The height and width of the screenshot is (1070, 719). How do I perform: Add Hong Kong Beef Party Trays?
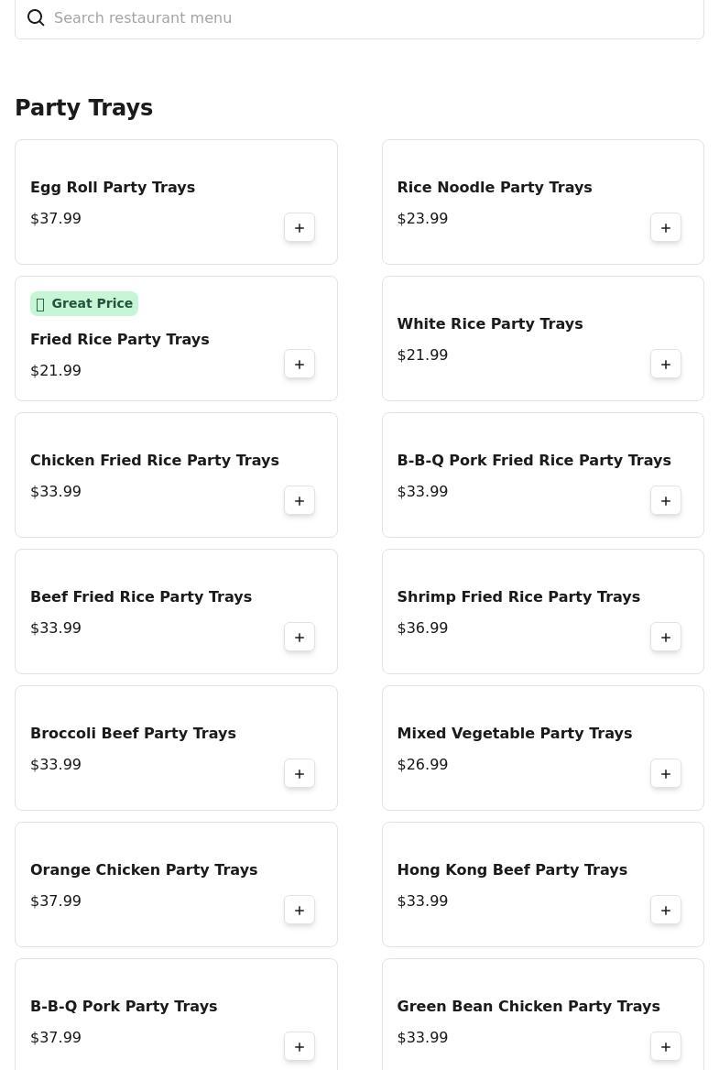click(666, 911)
